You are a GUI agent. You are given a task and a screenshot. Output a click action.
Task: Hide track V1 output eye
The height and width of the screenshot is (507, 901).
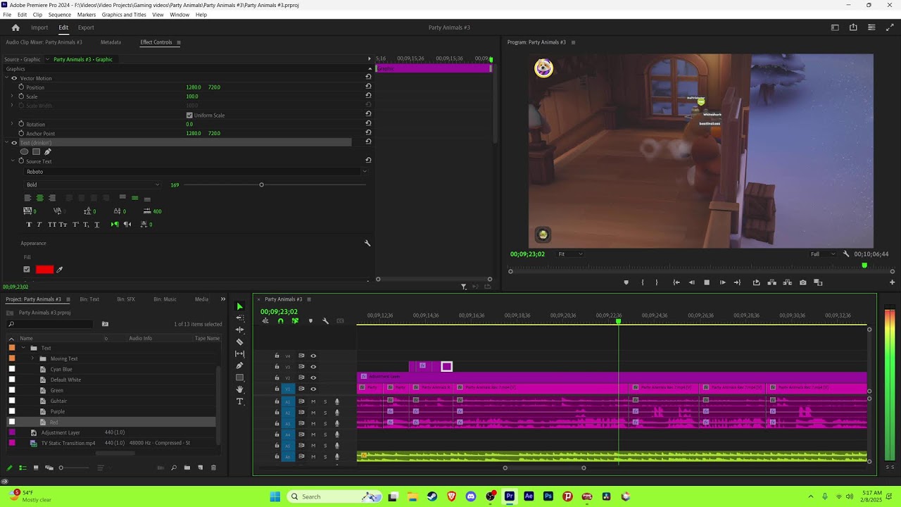coord(313,389)
